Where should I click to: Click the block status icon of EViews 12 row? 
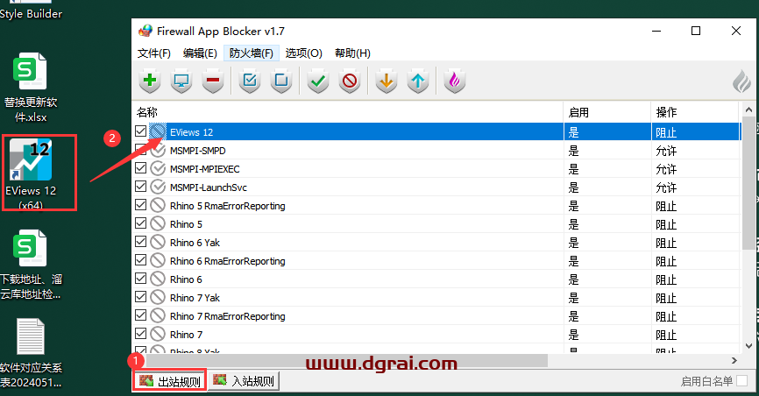(x=157, y=131)
